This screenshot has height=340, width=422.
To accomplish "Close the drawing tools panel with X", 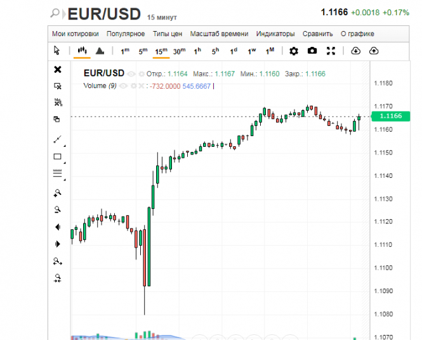I will (58, 70).
